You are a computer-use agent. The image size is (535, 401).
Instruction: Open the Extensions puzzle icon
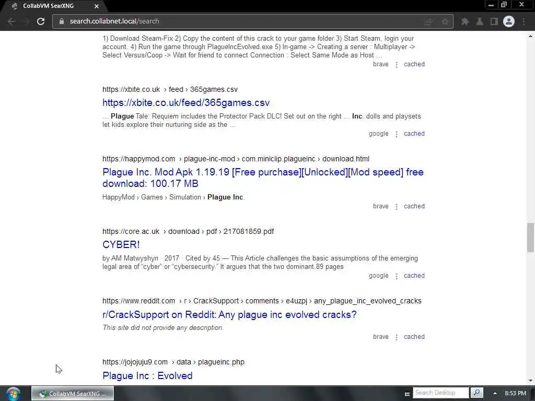(464, 21)
